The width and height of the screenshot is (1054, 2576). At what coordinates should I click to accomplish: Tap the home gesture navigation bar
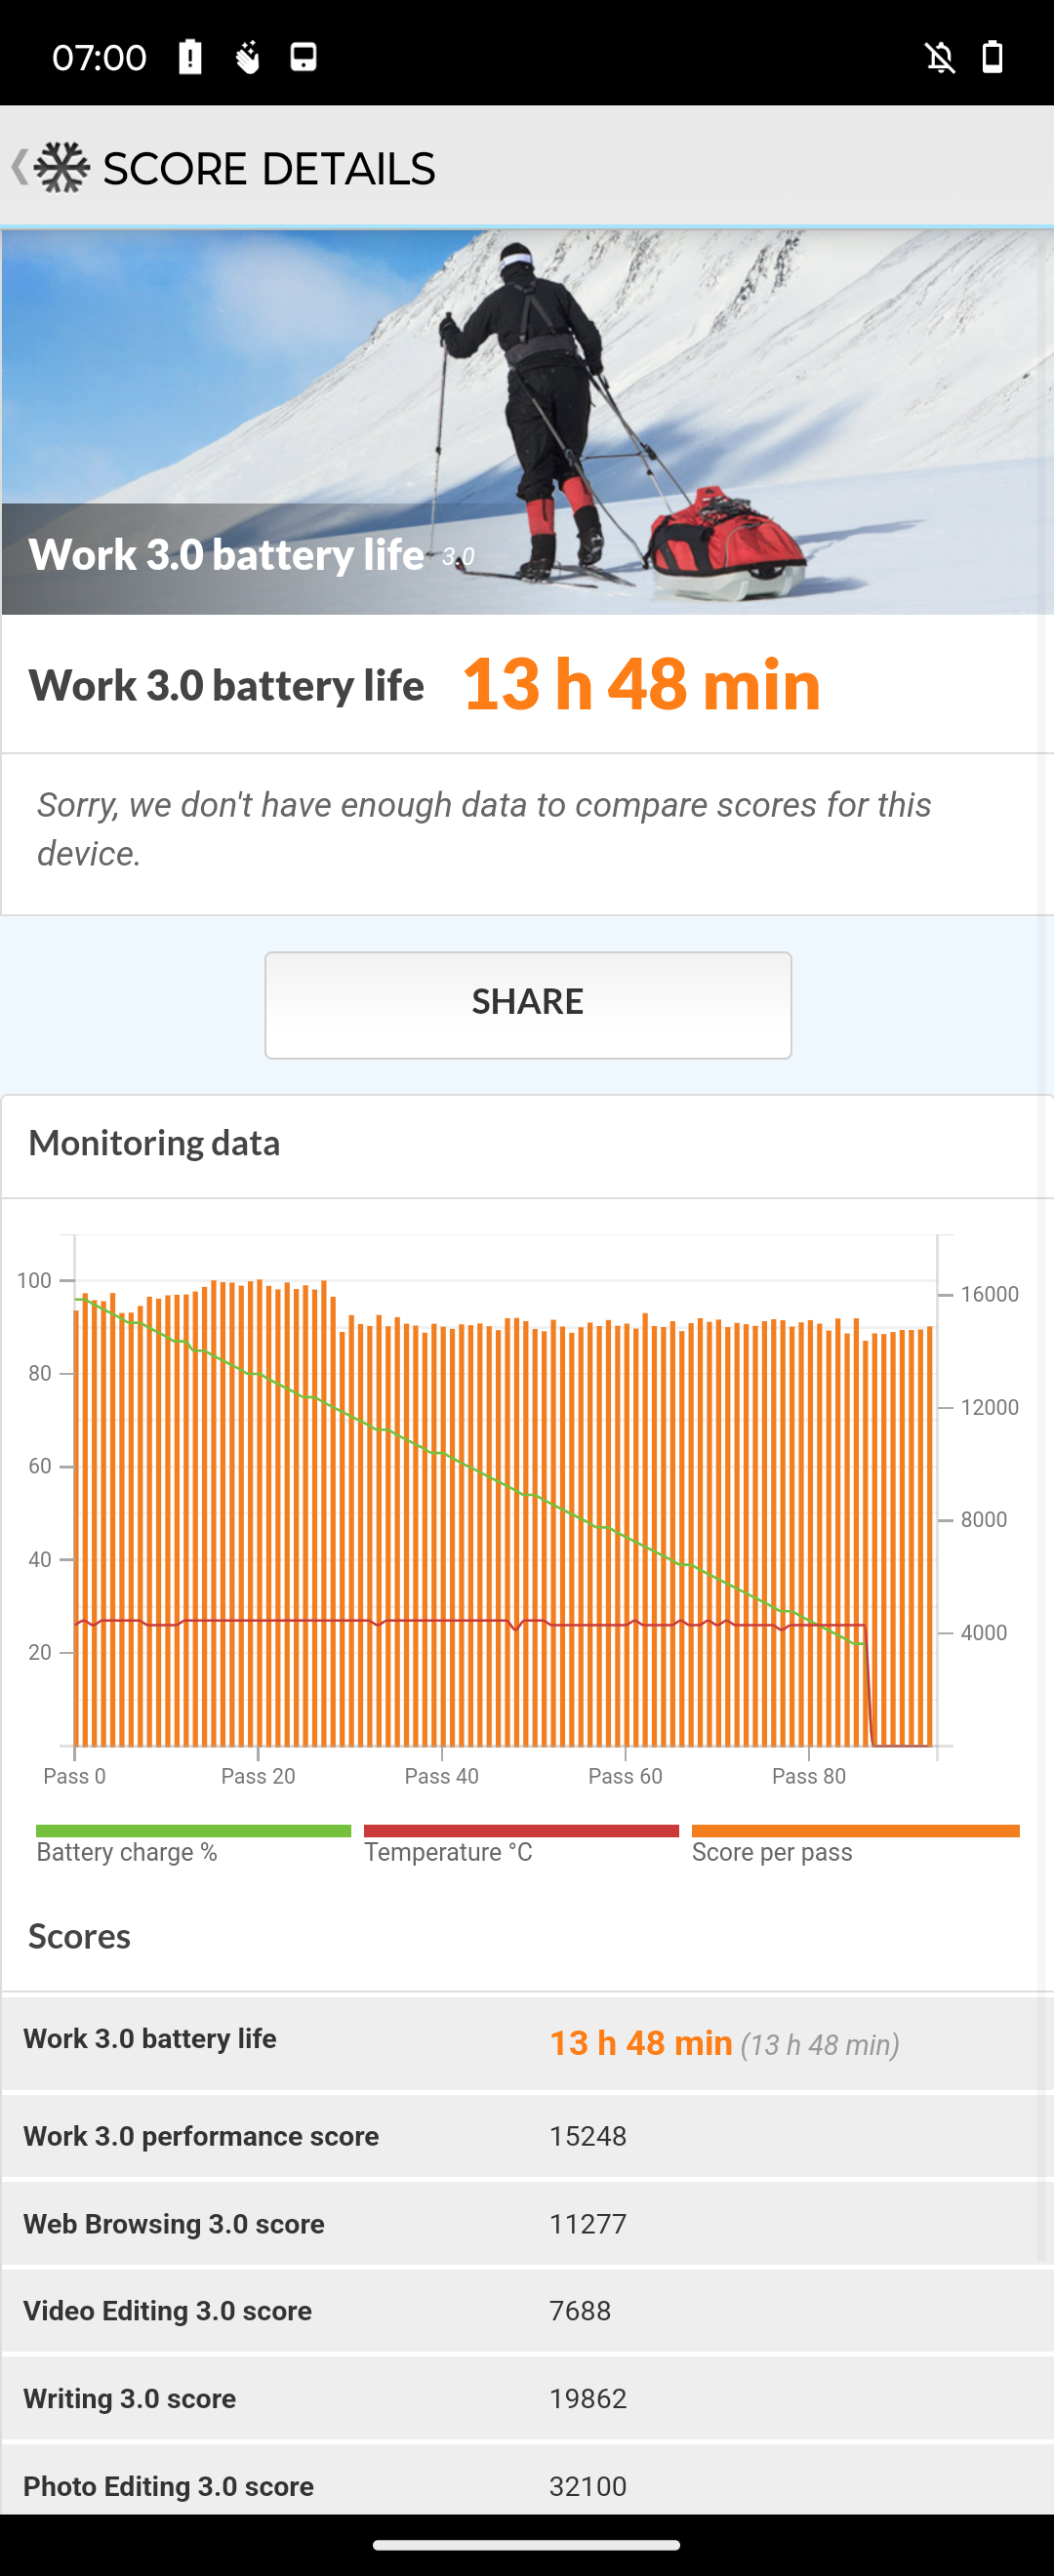[x=527, y=2545]
